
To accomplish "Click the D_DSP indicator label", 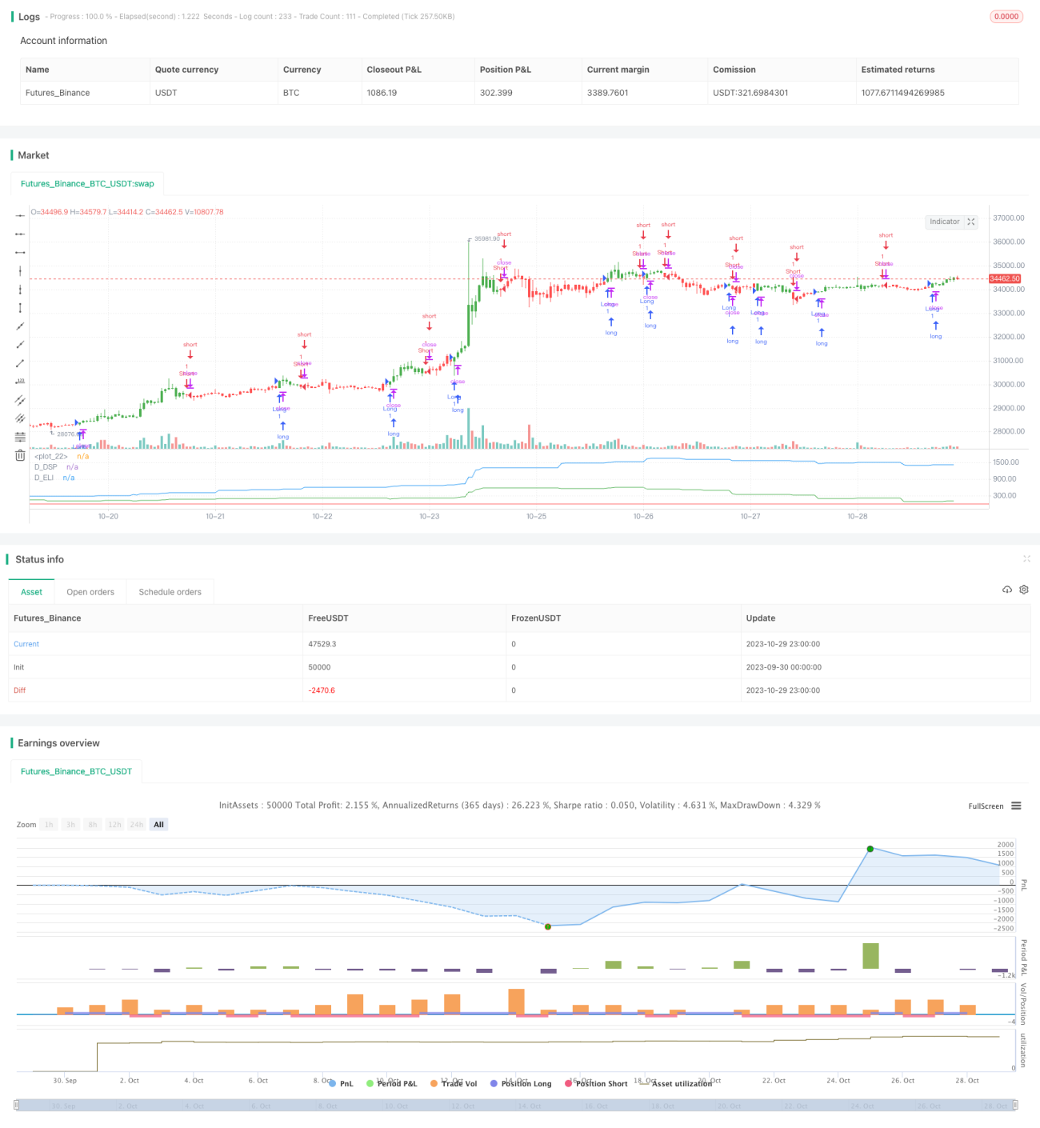I will pyautogui.click(x=46, y=466).
